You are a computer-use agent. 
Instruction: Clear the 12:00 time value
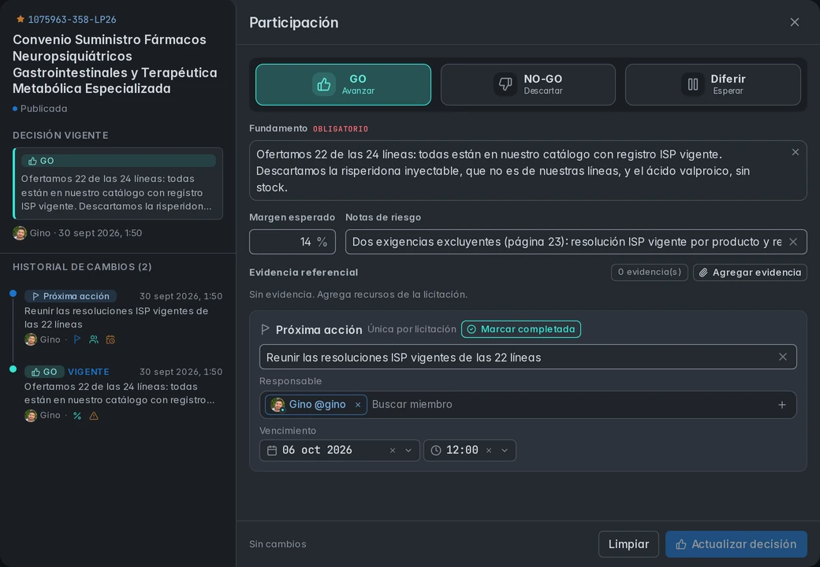[488, 450]
